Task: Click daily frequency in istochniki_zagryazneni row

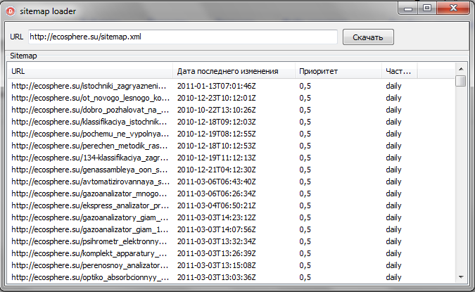Action: pyautogui.click(x=393, y=86)
